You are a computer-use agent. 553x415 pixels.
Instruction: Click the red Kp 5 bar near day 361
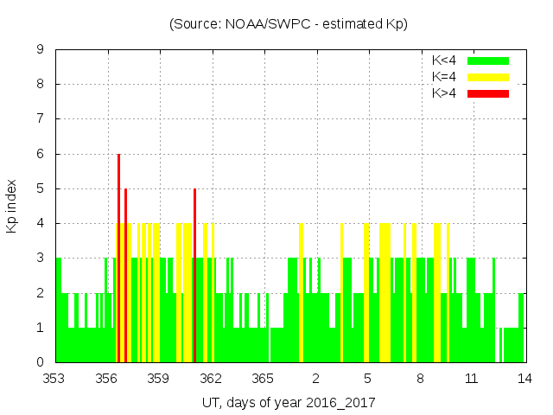click(x=194, y=277)
